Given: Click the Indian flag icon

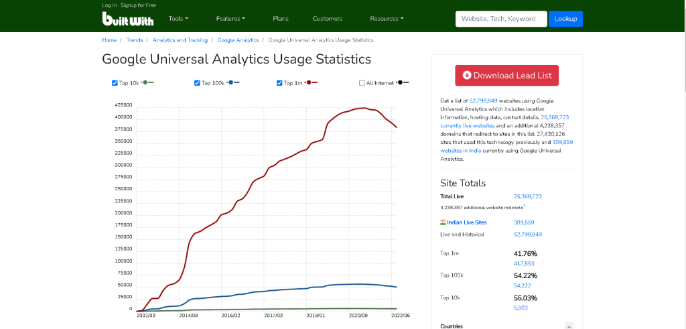Looking at the screenshot, I should (x=443, y=222).
